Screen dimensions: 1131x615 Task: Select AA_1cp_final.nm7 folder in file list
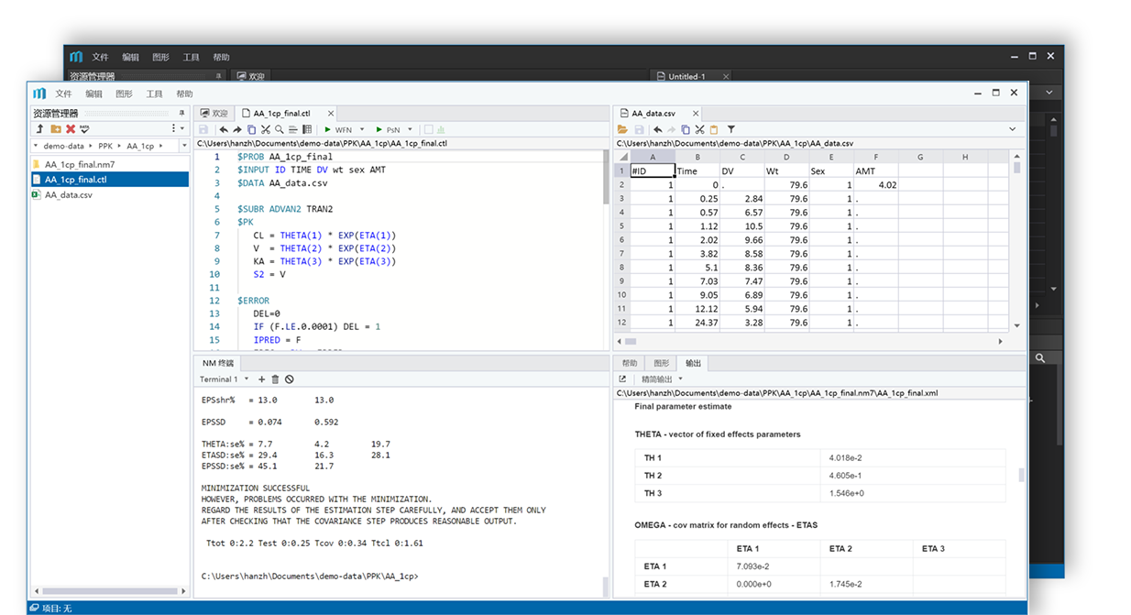(x=108, y=164)
